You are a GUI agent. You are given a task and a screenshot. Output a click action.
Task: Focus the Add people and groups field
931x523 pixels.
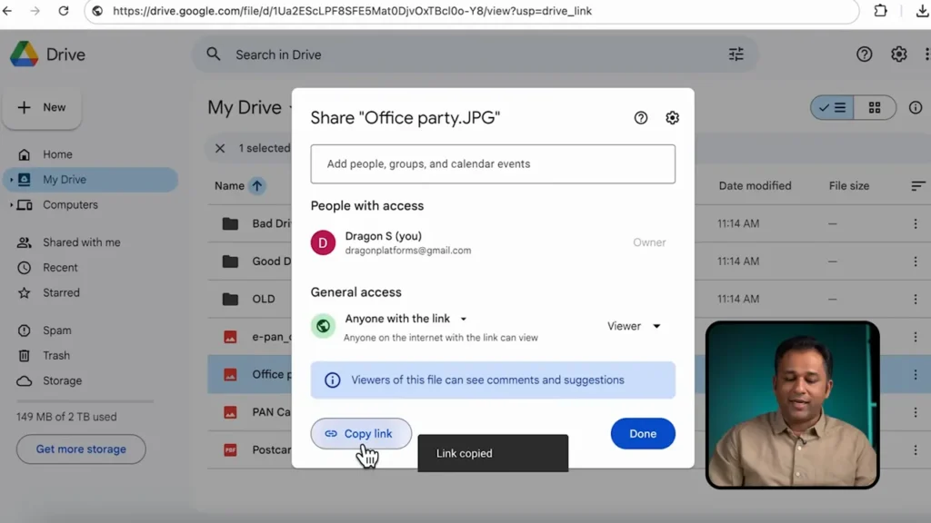[492, 164]
